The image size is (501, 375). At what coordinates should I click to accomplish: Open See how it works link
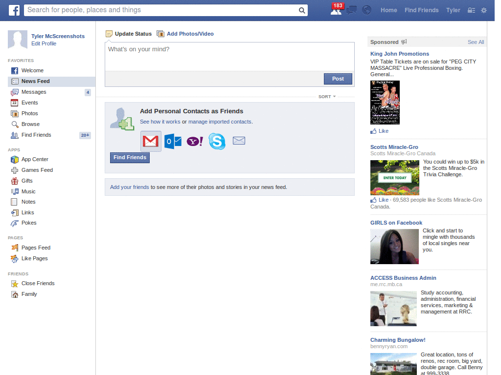tap(160, 122)
